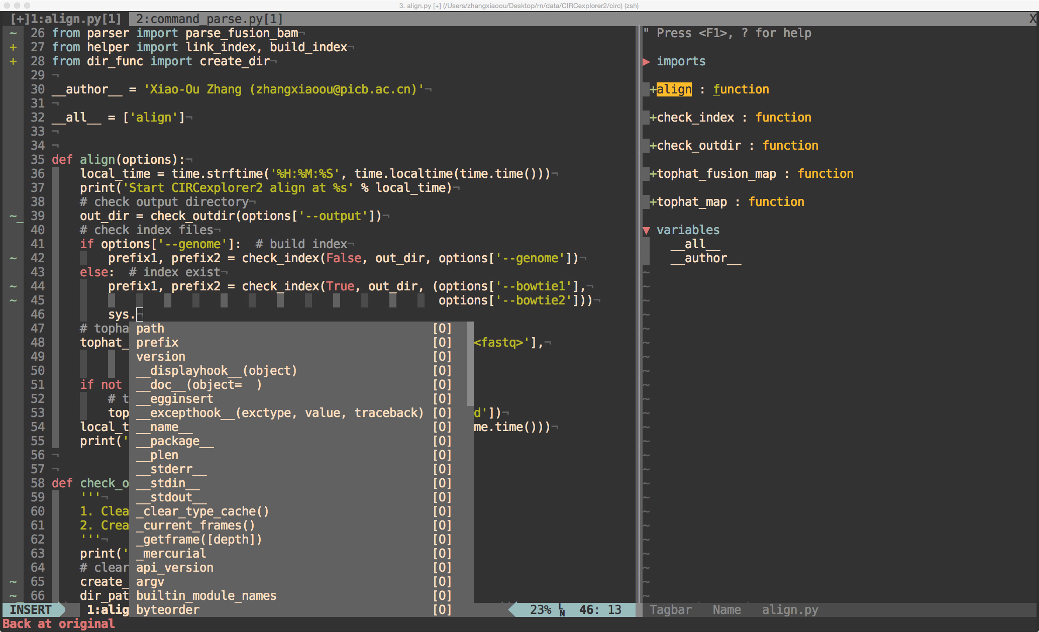Close the tab line with X
Image resolution: width=1039 pixels, height=632 pixels.
coord(1032,19)
